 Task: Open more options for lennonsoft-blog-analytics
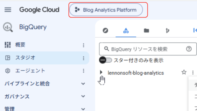click(193, 72)
